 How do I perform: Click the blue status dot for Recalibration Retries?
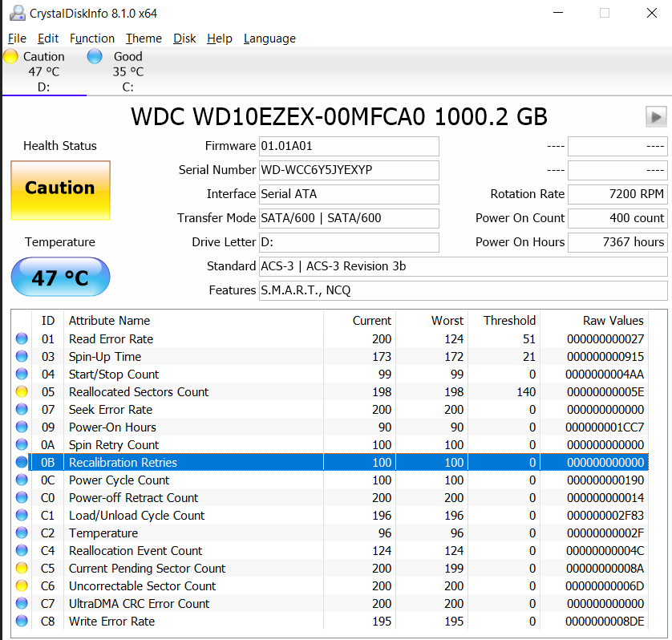(22, 462)
